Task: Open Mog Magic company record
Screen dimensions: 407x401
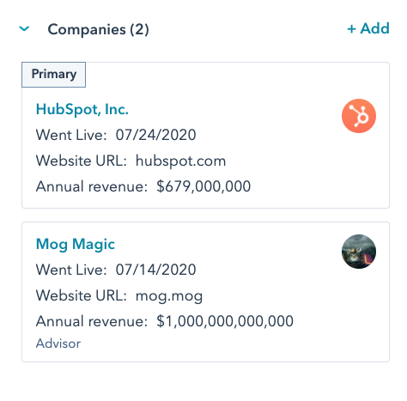Action: click(76, 244)
